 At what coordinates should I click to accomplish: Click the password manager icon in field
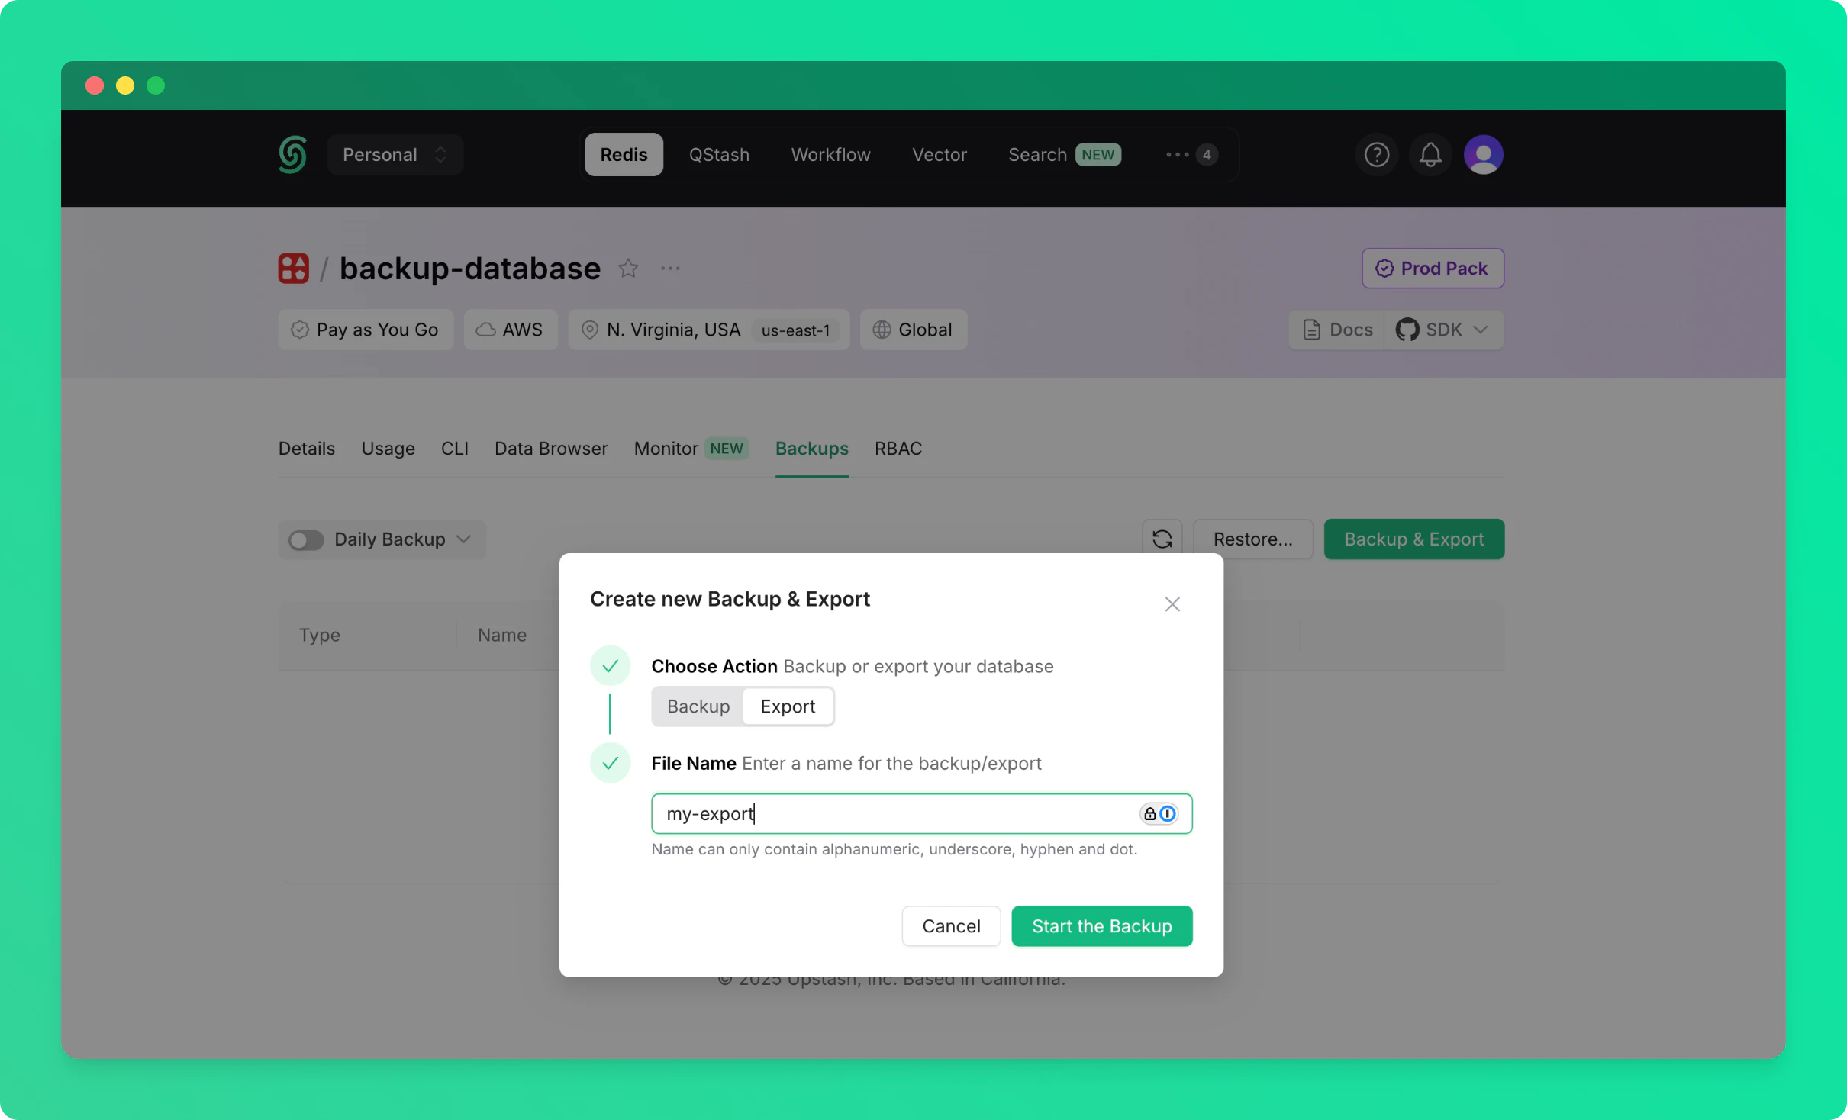pos(1159,814)
